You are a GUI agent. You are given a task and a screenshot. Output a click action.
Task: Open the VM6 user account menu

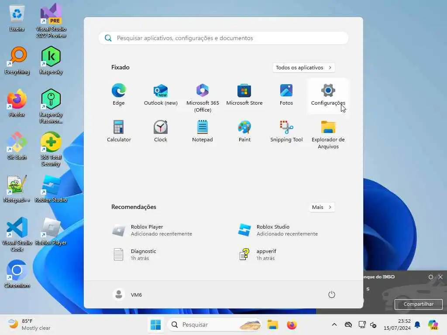[127, 294]
